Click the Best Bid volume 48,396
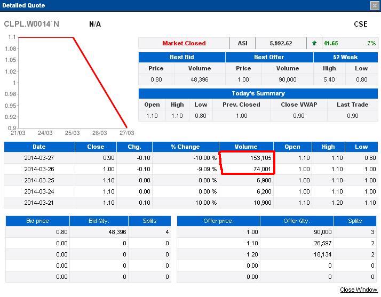The image size is (381, 297). tap(199, 79)
